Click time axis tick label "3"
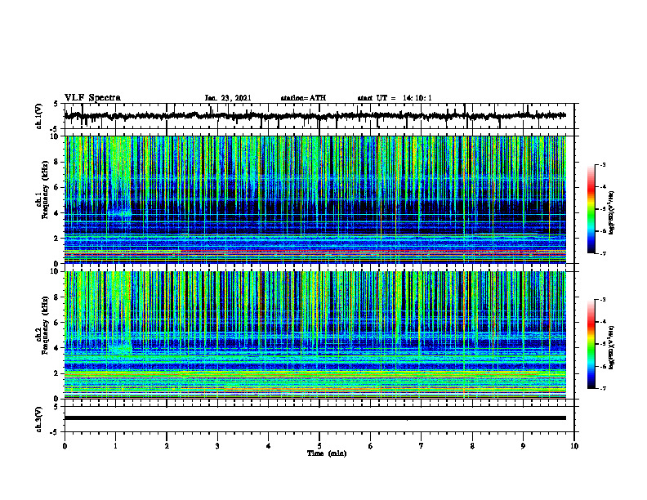 [x=217, y=446]
